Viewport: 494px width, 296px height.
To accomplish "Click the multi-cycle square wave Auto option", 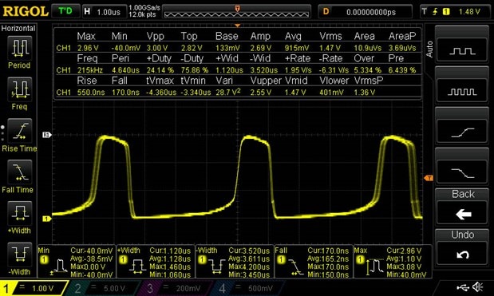I will [x=462, y=91].
